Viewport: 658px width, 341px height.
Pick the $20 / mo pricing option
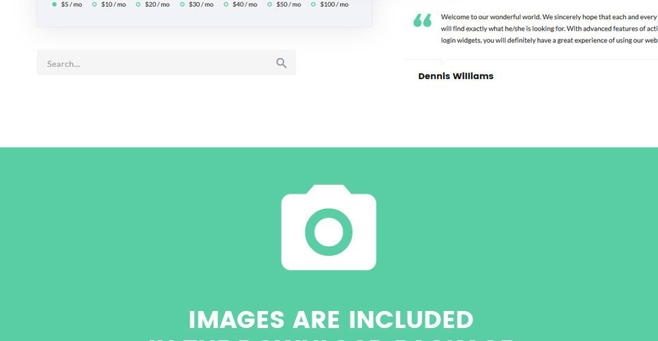(138, 4)
